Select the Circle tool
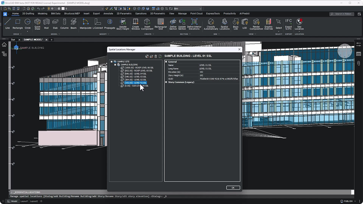Screen dimensions: 363x204 [x=28, y=24]
